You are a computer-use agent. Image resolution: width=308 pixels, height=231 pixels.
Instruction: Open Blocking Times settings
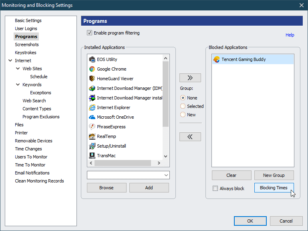(274, 188)
